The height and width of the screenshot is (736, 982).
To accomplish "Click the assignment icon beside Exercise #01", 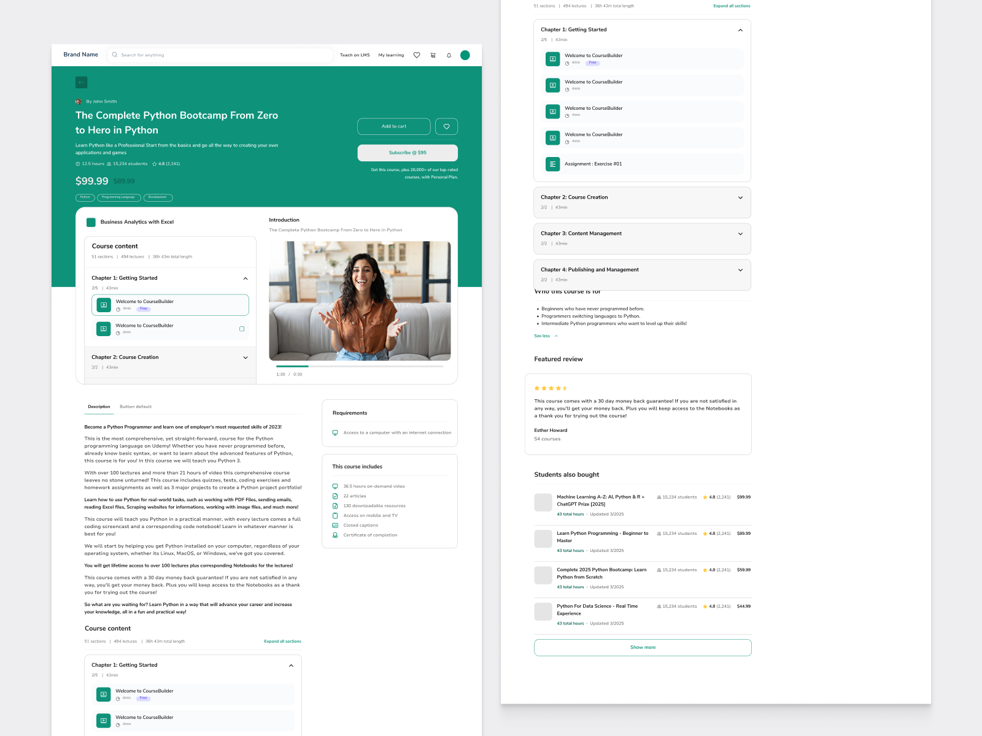I will point(552,164).
